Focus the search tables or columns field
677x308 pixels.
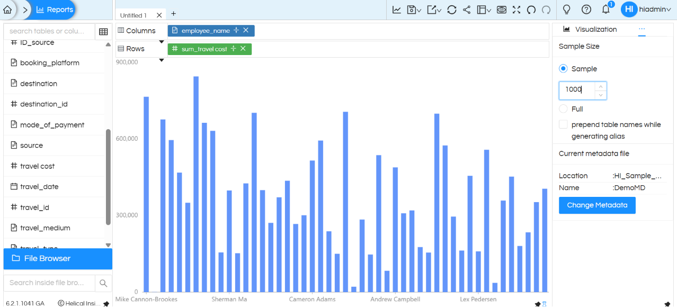click(49, 31)
